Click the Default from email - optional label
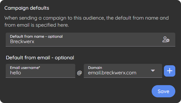 pos(40,58)
